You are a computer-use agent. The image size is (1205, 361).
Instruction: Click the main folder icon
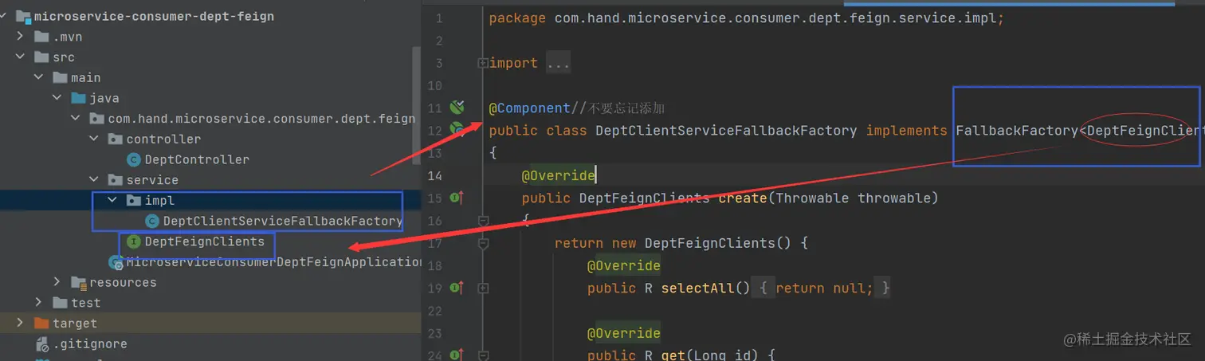60,77
